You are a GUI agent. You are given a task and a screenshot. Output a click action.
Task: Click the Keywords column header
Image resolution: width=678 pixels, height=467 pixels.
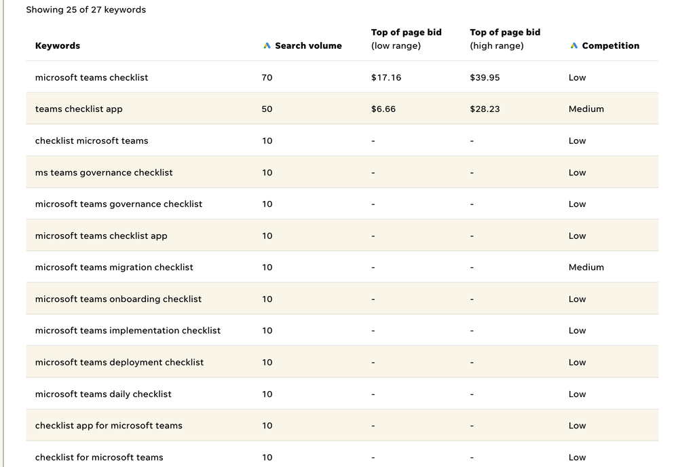pyautogui.click(x=58, y=45)
